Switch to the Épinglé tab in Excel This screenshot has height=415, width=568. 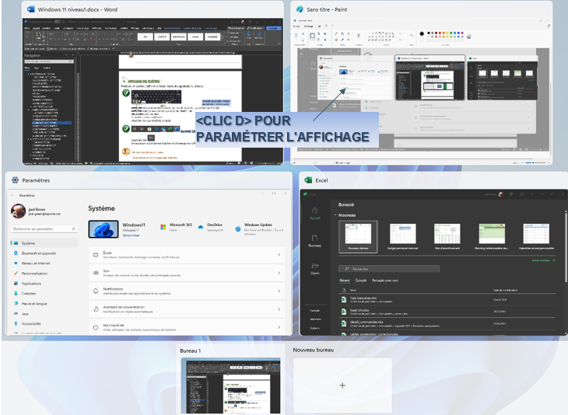pos(361,281)
